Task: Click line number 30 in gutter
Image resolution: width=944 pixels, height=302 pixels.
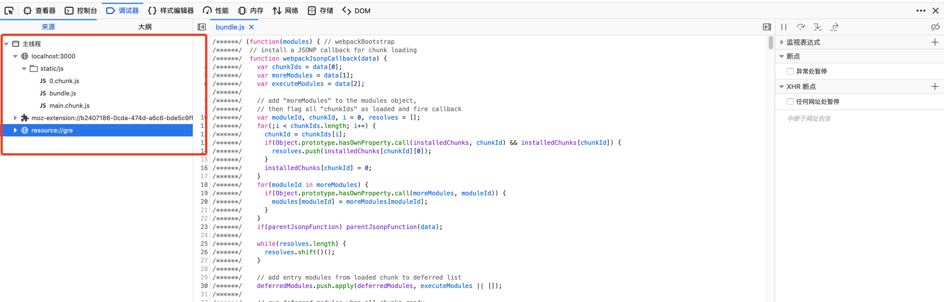Action: [204, 286]
